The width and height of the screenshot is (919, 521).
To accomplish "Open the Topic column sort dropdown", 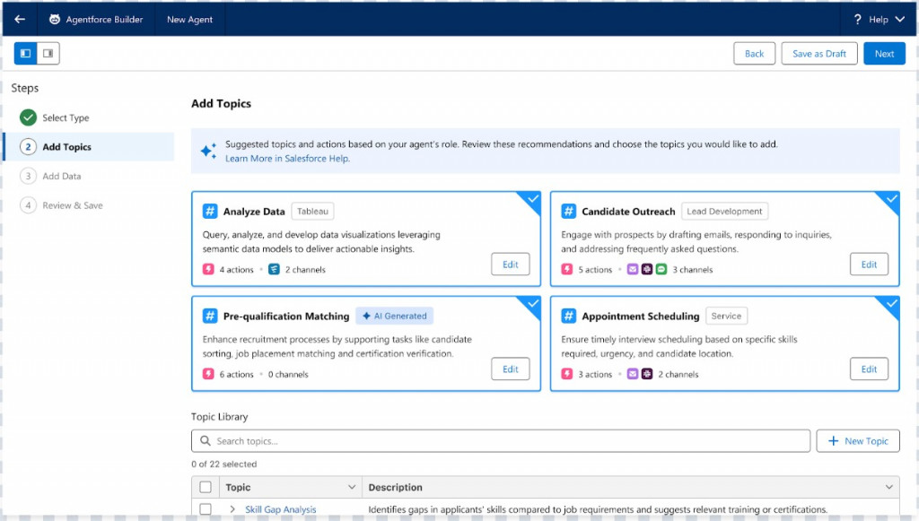I will tap(352, 487).
